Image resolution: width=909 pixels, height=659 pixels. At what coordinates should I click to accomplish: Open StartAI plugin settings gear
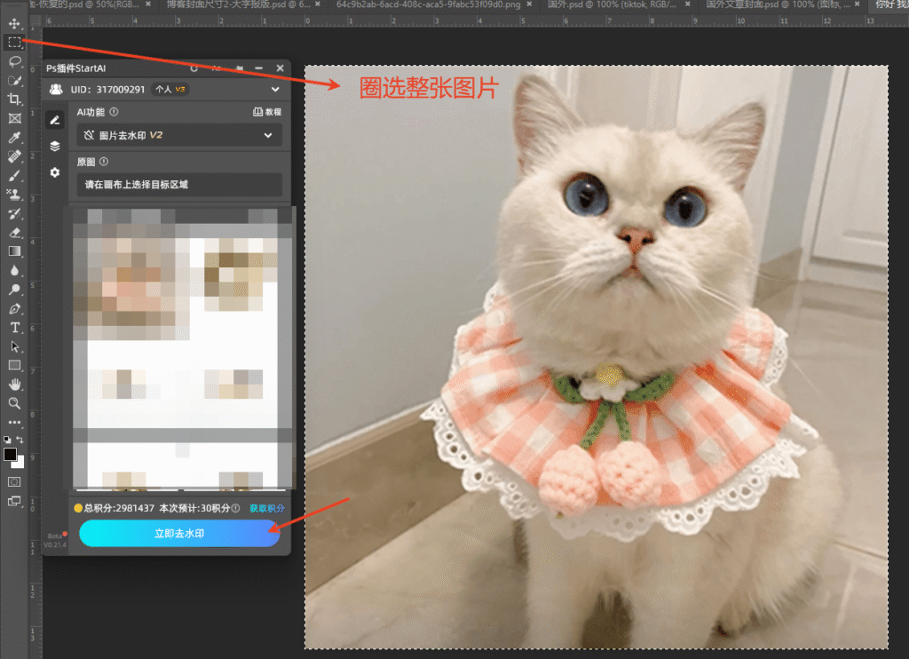(55, 172)
